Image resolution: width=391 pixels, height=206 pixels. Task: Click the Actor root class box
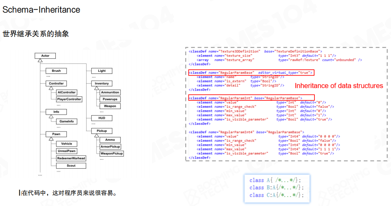pyautogui.click(x=45, y=56)
